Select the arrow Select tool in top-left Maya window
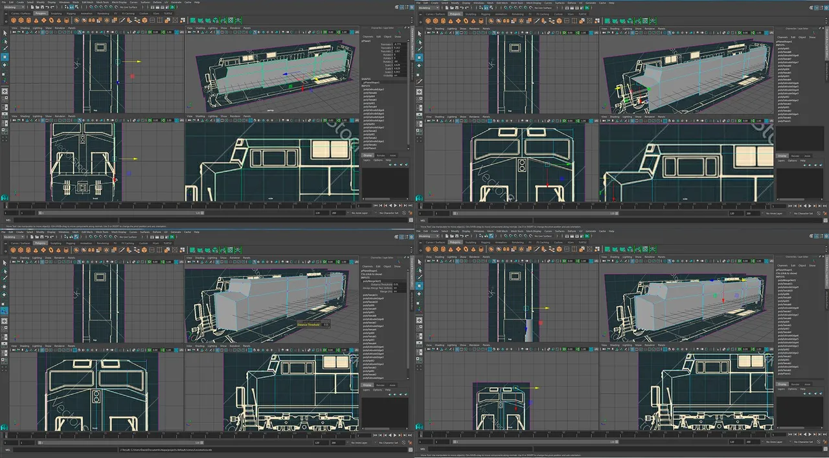Screen dimensions: 829x458 5,33
